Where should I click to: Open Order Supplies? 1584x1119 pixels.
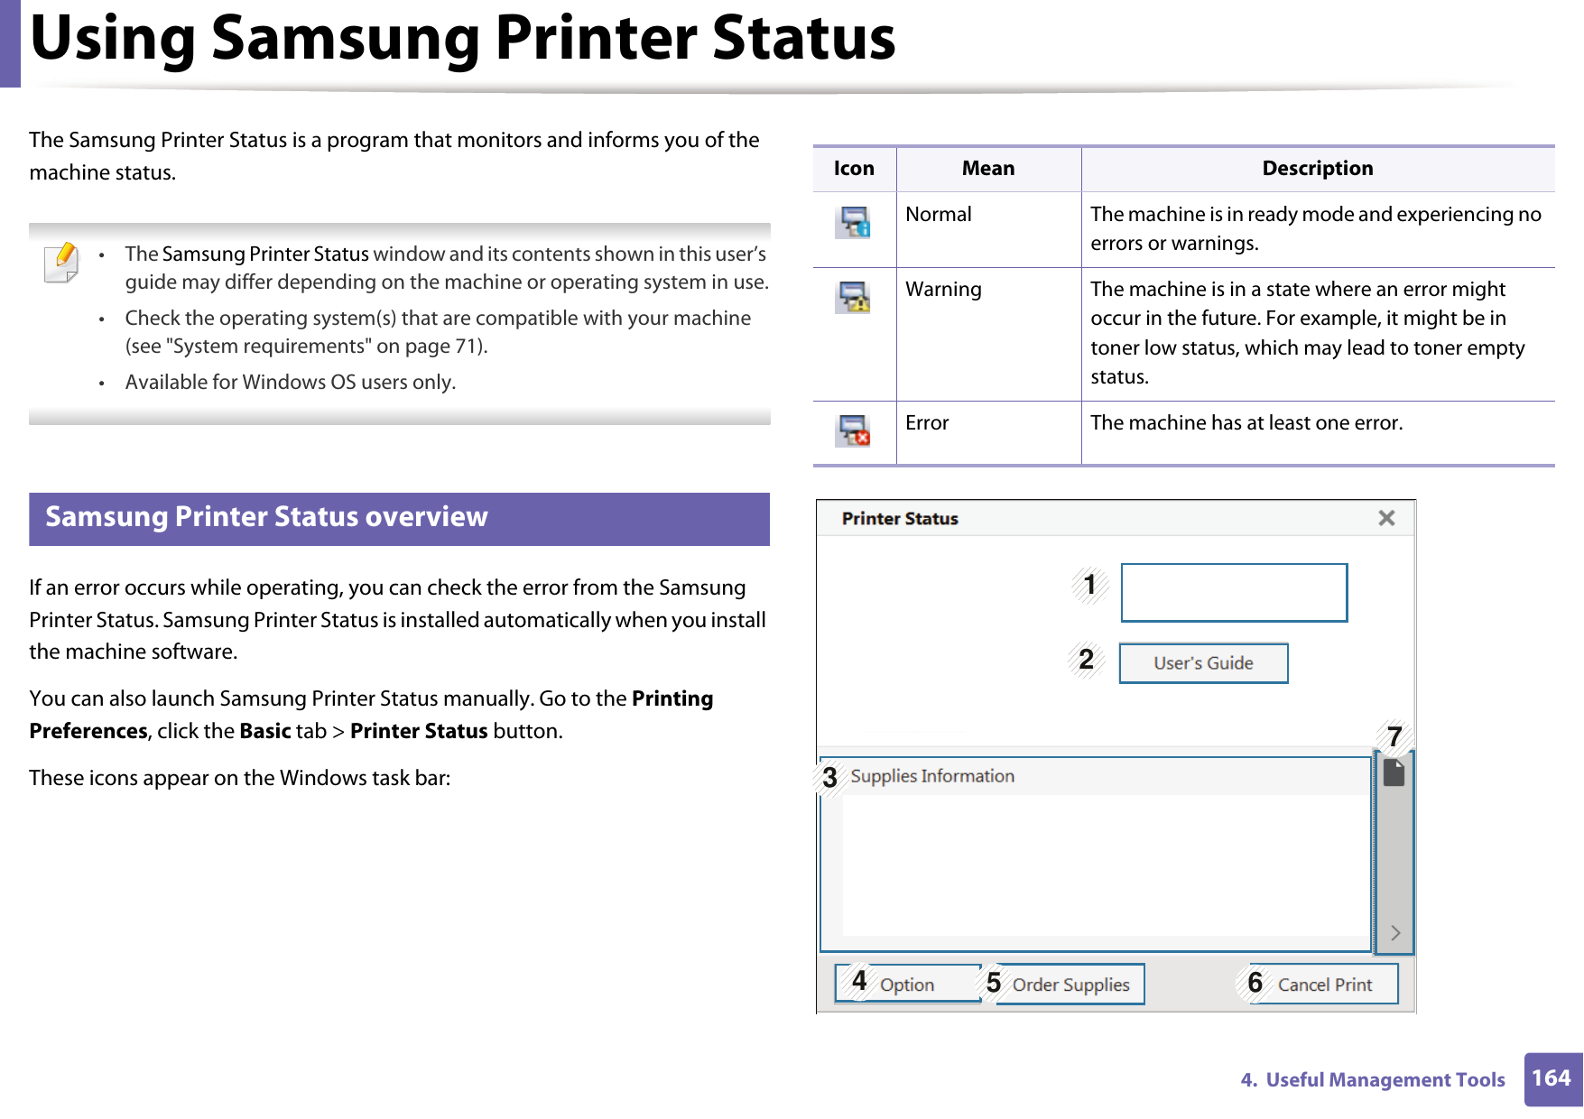click(x=1070, y=984)
